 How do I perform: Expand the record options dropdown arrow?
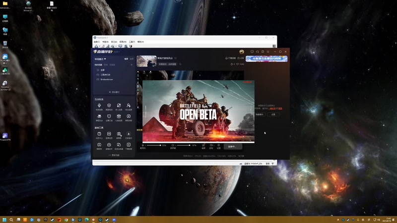pyautogui.click(x=214, y=145)
